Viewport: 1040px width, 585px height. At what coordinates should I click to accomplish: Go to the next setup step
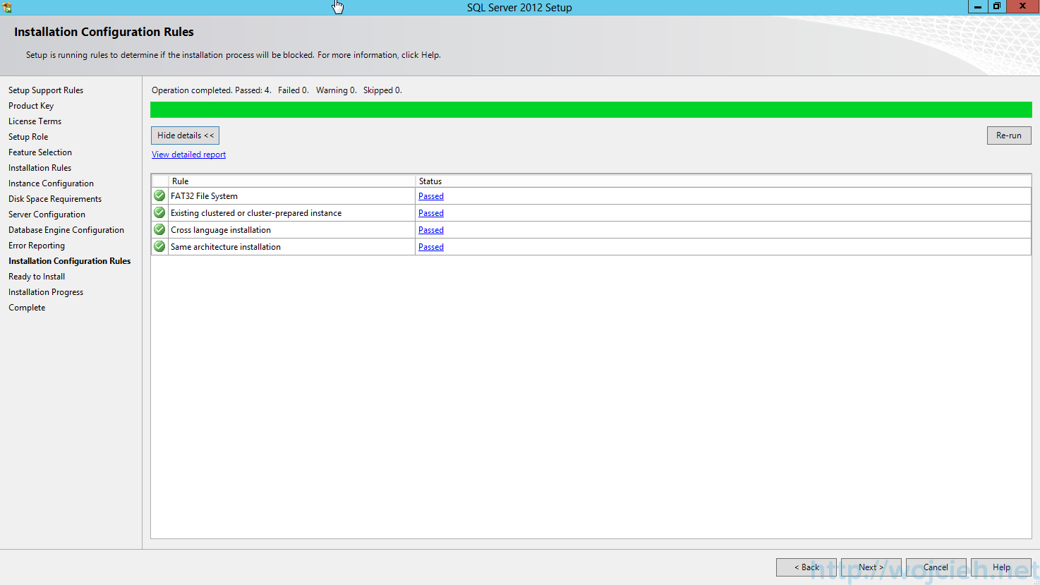[x=871, y=567]
